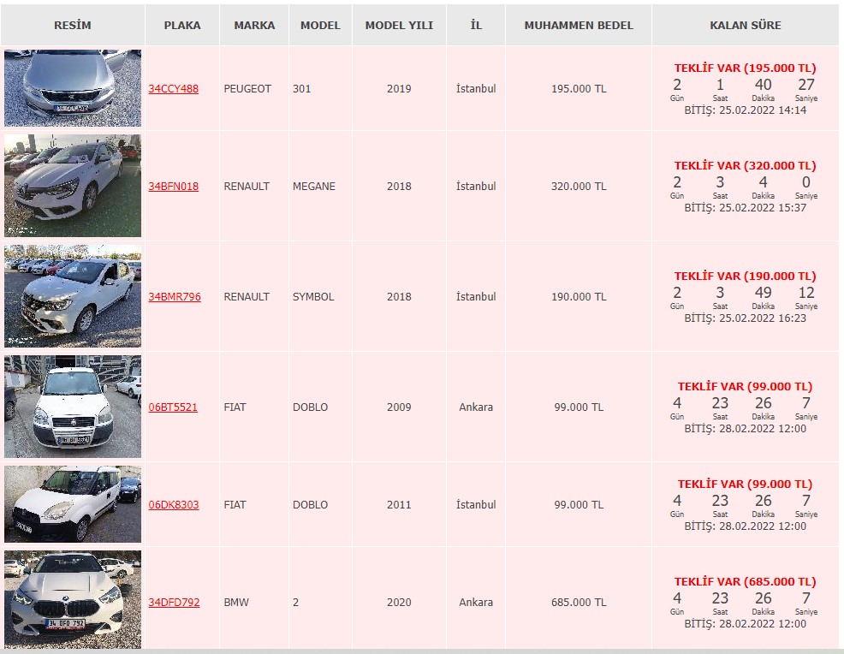The height and width of the screenshot is (654, 844).
Task: Click TEKLİF VAR (195.000 TL) text
Action: (745, 68)
